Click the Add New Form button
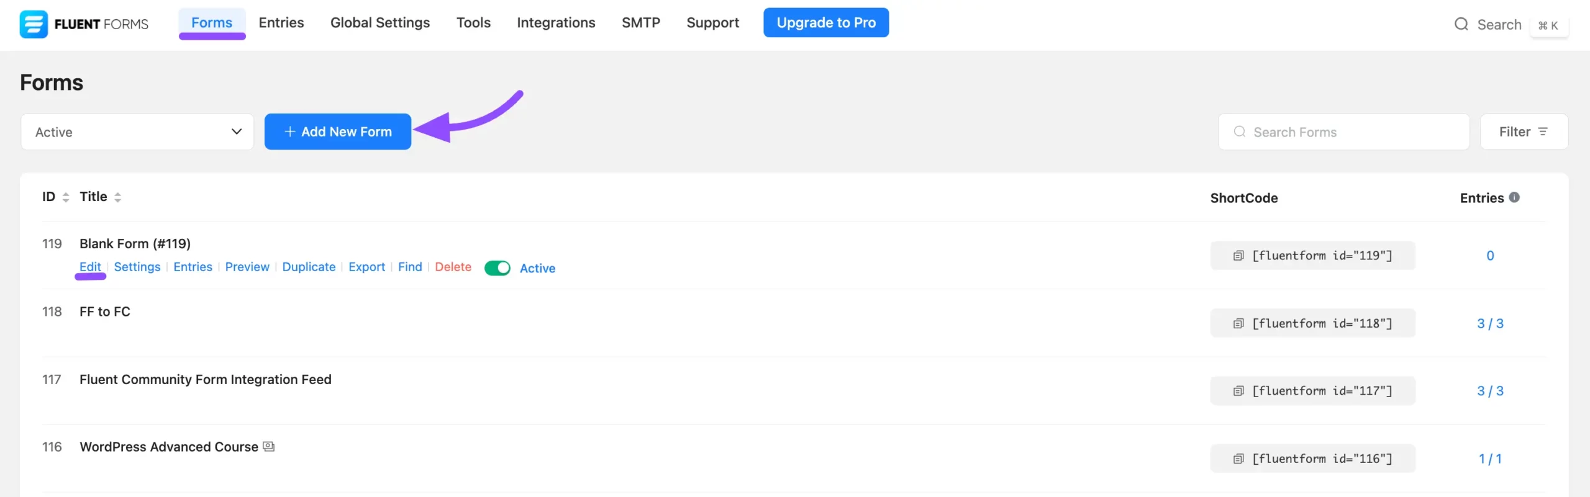The height and width of the screenshot is (497, 1590). click(338, 132)
